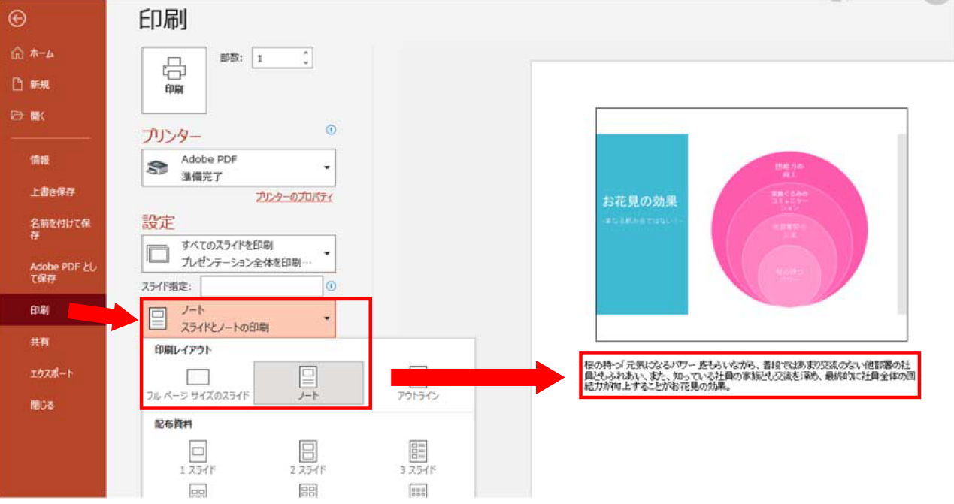
Task: Decrease copies with the down stepper arrow
Action: tap(305, 63)
